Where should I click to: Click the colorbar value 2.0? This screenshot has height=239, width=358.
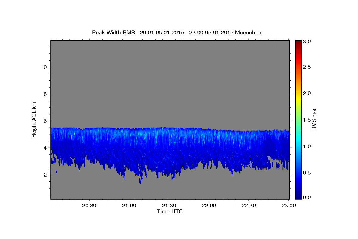307,94
